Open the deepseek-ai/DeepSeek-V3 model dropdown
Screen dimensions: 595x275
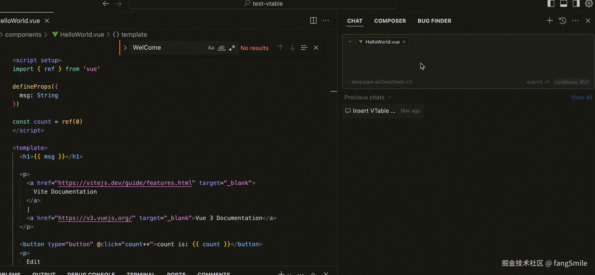tap(379, 82)
